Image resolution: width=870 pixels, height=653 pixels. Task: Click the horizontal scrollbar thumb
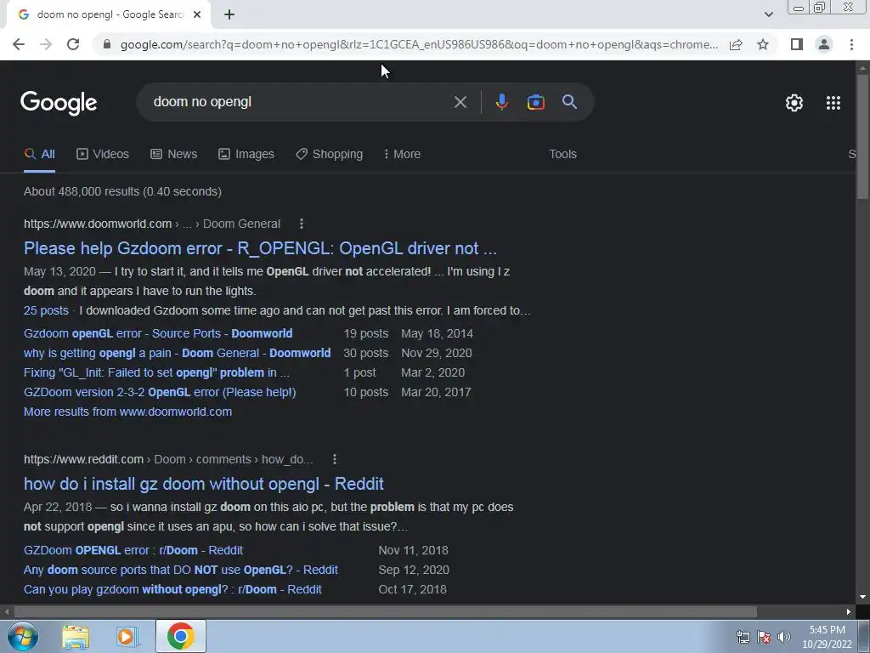point(386,612)
